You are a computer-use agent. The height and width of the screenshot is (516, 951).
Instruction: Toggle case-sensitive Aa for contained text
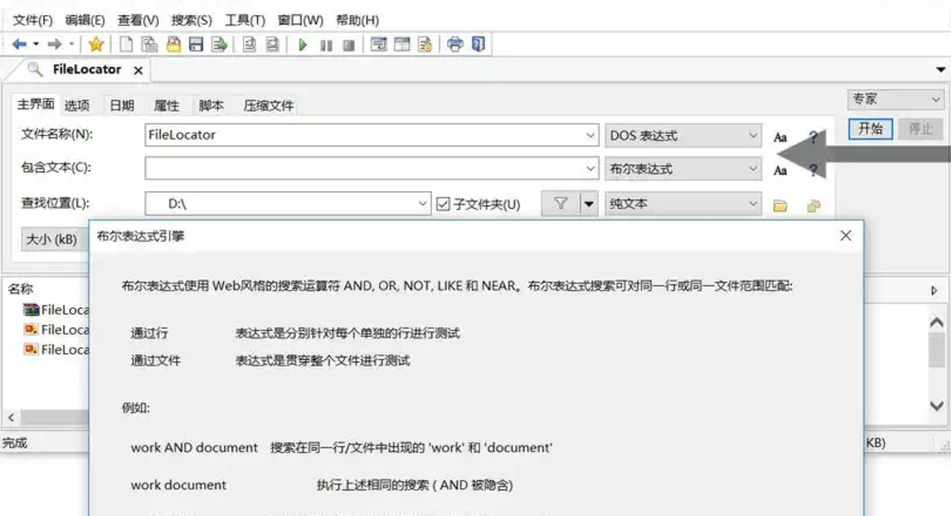780,170
